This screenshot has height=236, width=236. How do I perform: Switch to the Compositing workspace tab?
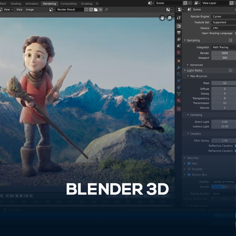click(x=68, y=4)
